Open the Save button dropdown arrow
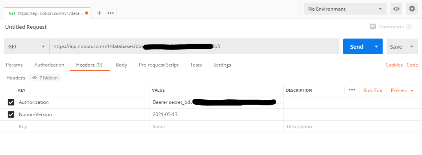This screenshot has width=422, height=155. click(x=412, y=46)
